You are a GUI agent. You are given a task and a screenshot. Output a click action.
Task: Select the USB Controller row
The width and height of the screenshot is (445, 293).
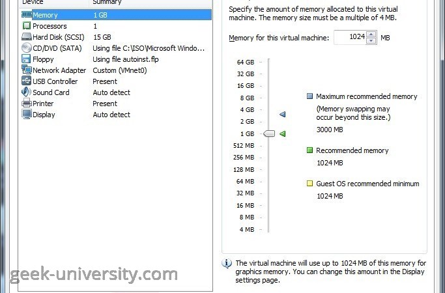point(116,81)
